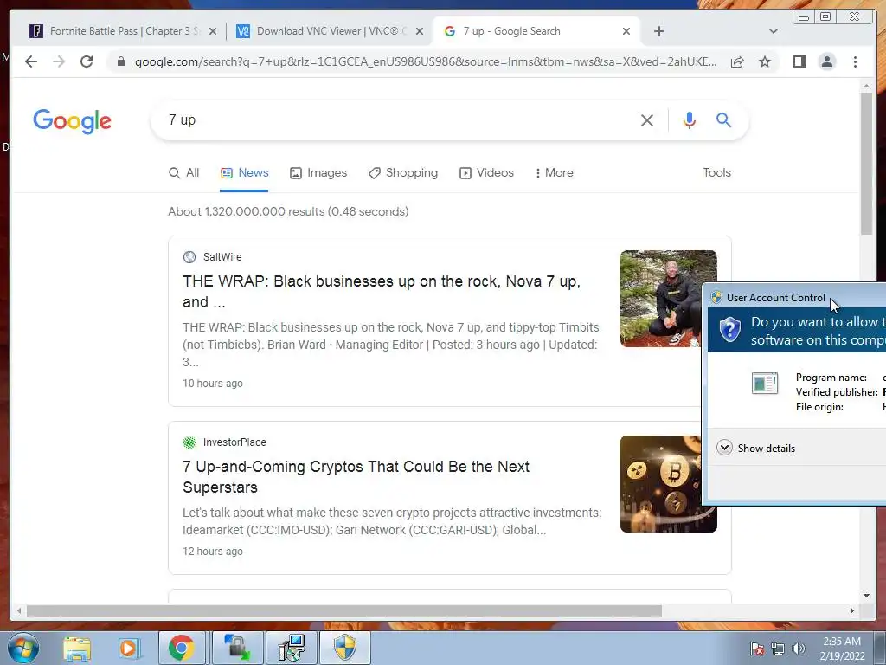
Task: Click the scroll up arrow of page
Action: click(867, 86)
